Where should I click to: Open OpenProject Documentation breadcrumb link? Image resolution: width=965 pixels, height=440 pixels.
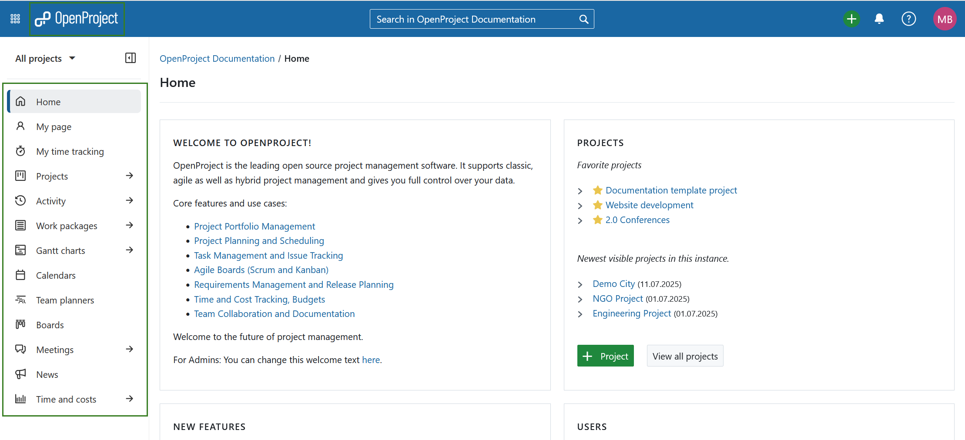coord(217,58)
